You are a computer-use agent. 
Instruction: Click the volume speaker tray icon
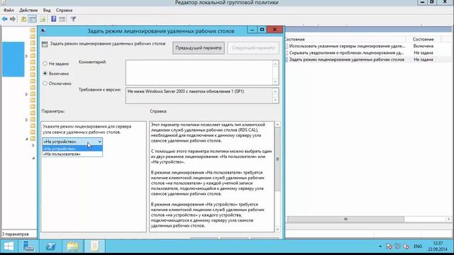(x=406, y=246)
